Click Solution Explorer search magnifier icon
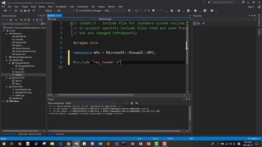262x147 pixels. 42,24
